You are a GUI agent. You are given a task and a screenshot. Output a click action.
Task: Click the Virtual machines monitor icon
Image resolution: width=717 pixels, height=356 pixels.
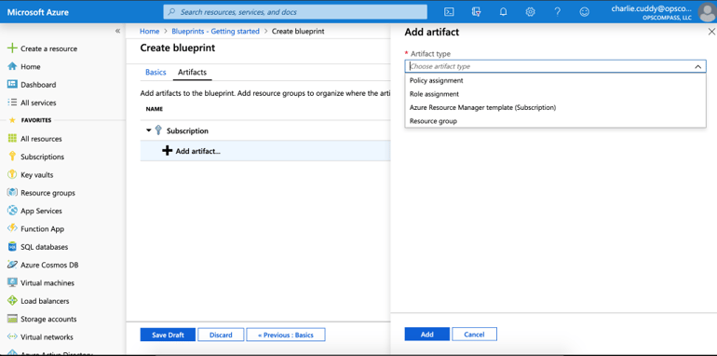coord(12,282)
